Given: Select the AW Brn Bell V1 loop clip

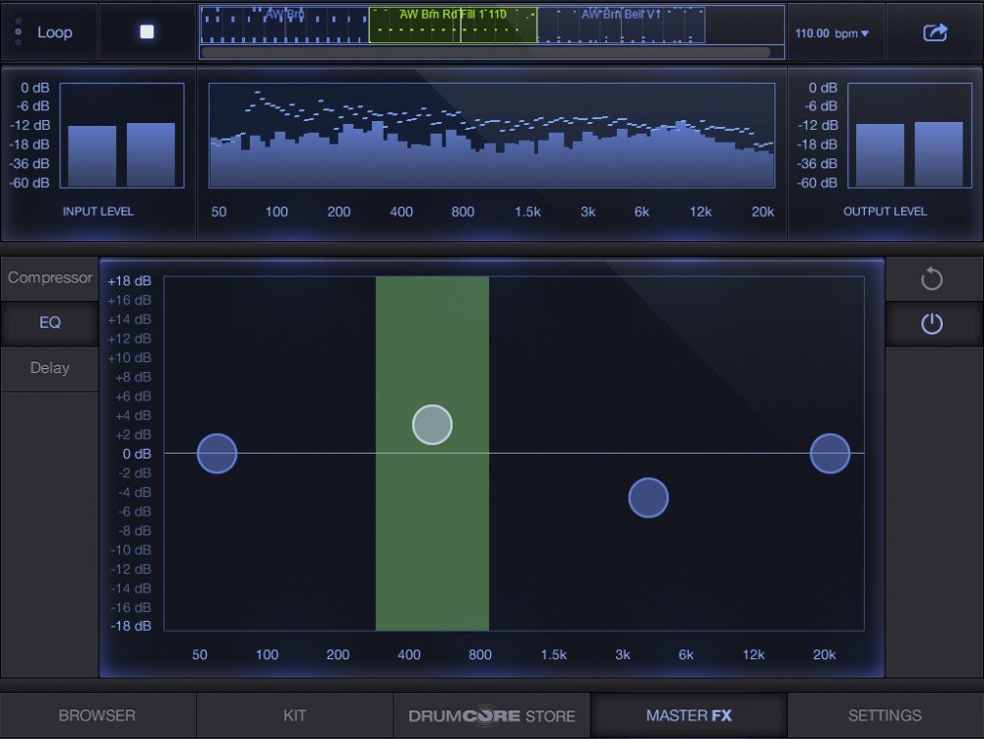Looking at the screenshot, I should pos(621,26).
